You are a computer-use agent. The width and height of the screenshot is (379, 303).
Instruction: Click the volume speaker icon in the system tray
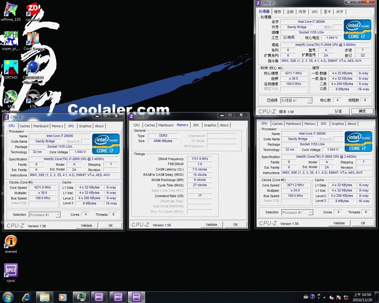point(332,297)
